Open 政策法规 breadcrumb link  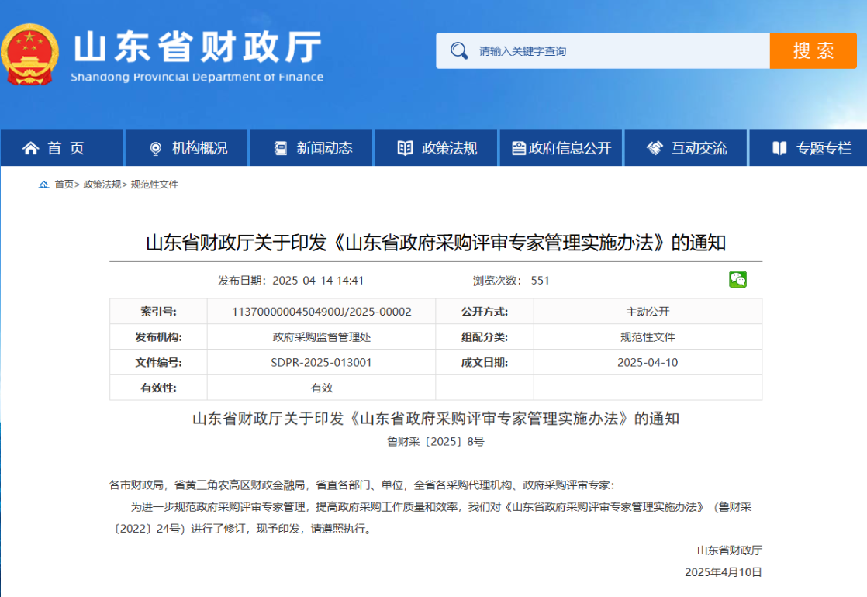[102, 185]
